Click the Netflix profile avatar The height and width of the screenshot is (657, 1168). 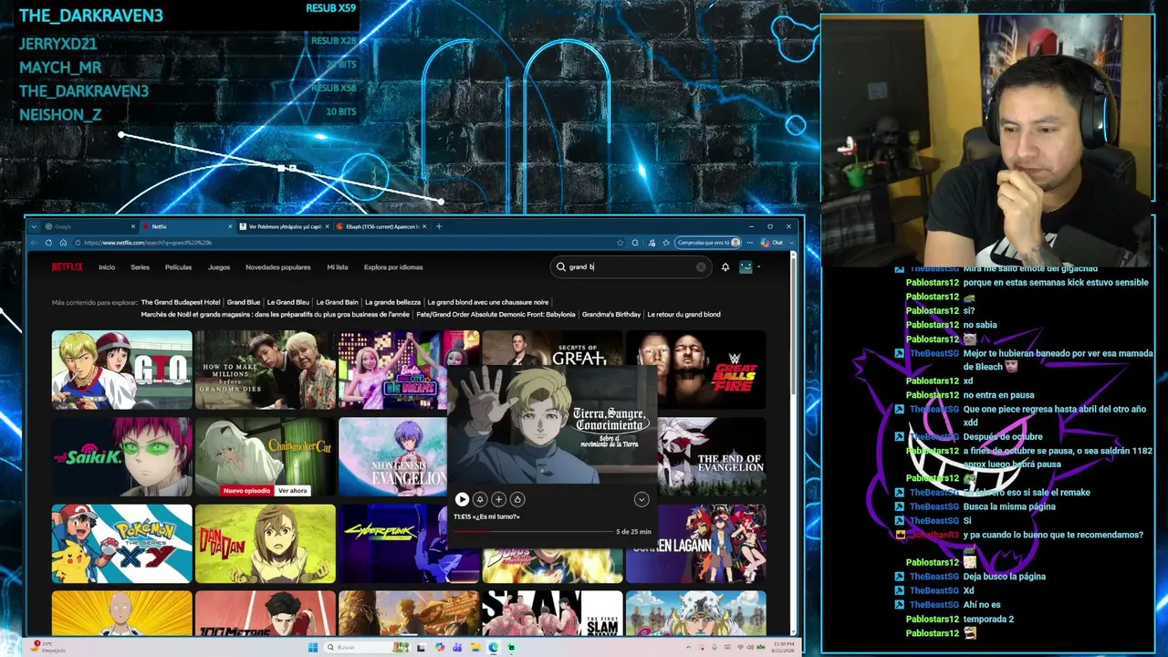click(746, 267)
